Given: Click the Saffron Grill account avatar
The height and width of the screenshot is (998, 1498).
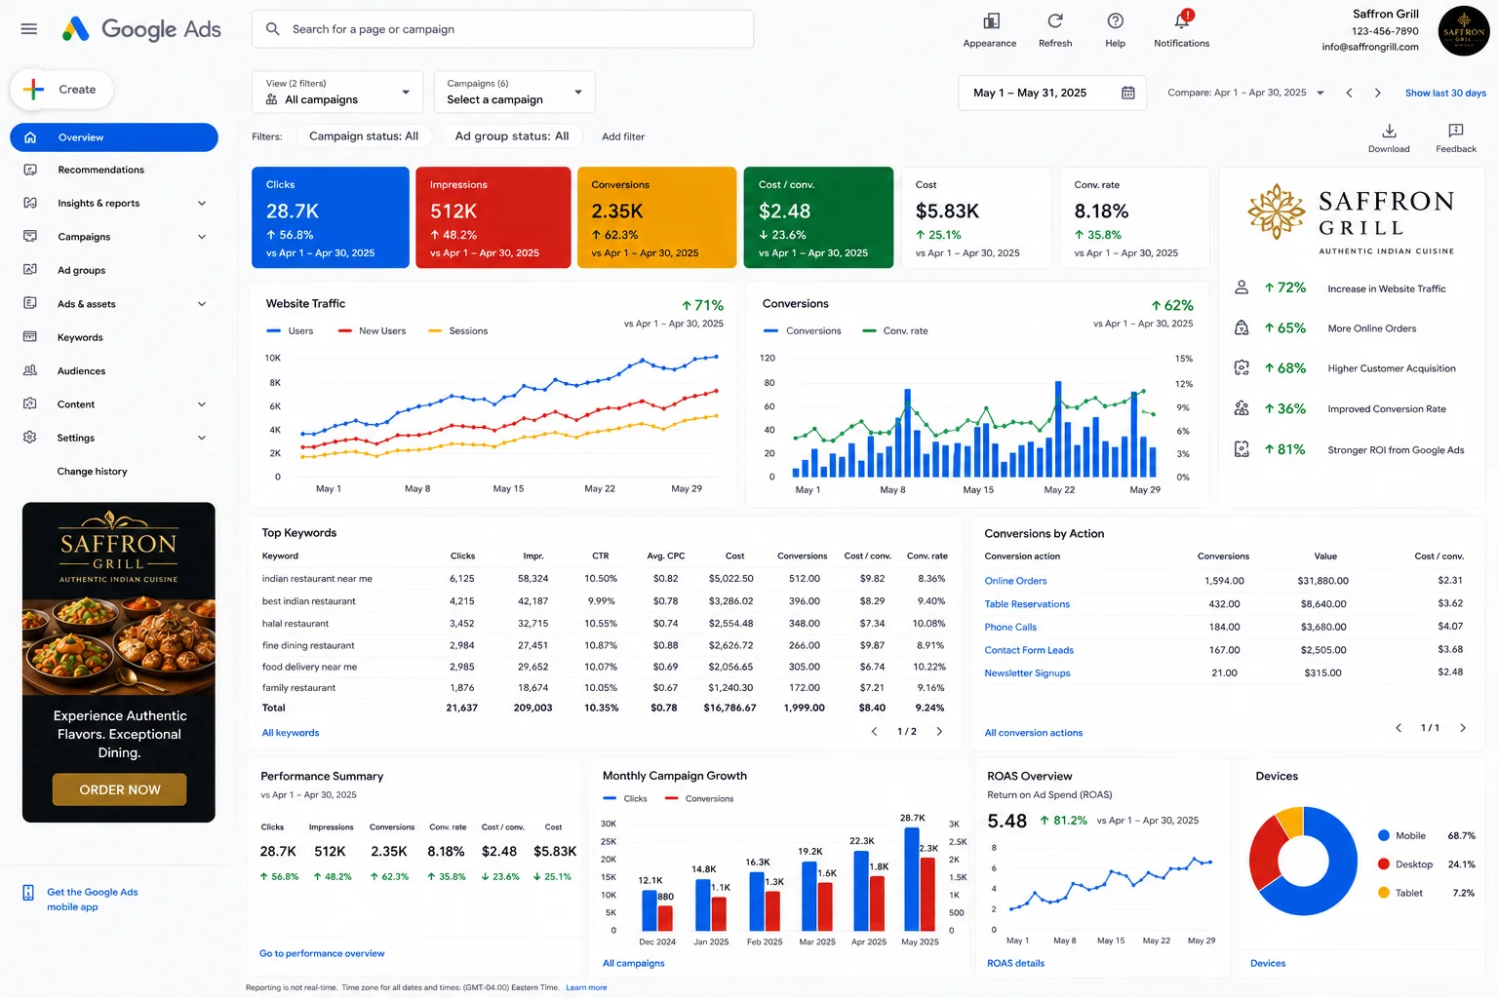Looking at the screenshot, I should click(1464, 31).
